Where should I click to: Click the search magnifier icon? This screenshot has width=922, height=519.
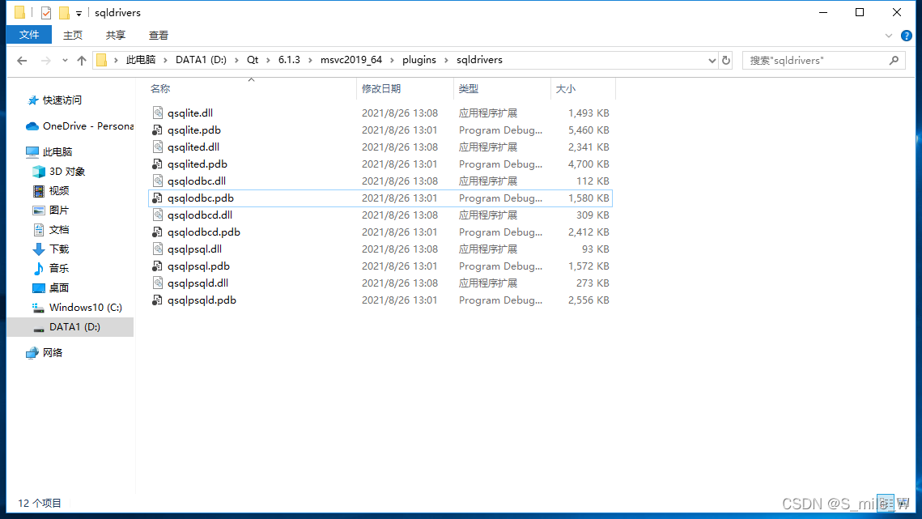click(894, 60)
